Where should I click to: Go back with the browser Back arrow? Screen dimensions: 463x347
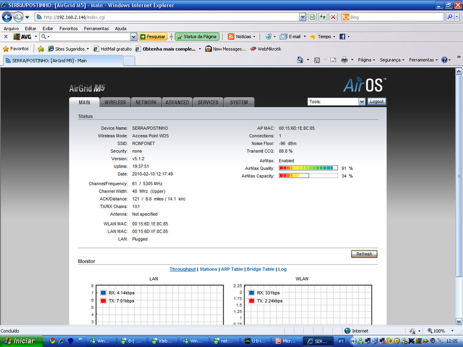(x=7, y=17)
